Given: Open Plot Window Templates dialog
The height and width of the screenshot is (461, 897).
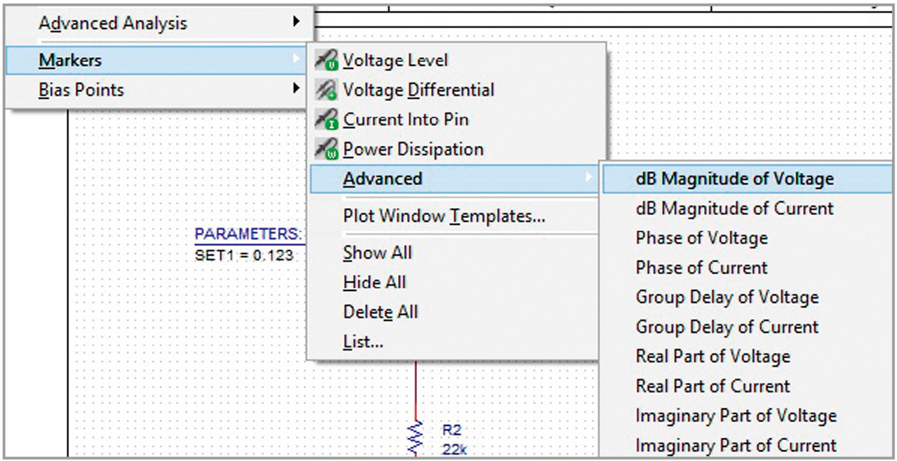Looking at the screenshot, I should pyautogui.click(x=444, y=217).
